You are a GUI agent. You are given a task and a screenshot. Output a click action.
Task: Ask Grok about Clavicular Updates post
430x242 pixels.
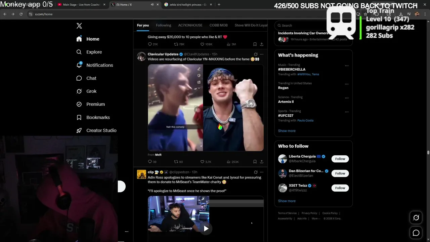click(256, 54)
